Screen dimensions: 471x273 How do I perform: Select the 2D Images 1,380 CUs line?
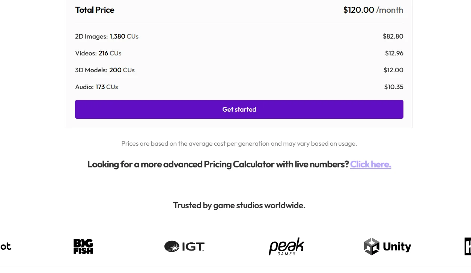107,36
